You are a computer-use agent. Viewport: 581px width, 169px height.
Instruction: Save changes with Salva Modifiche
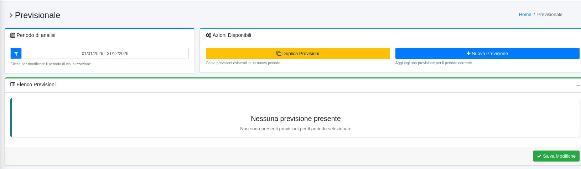[x=556, y=156]
